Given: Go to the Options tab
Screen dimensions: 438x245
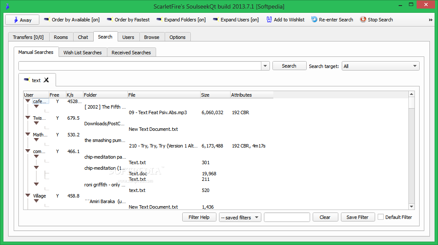Looking at the screenshot, I should (178, 37).
